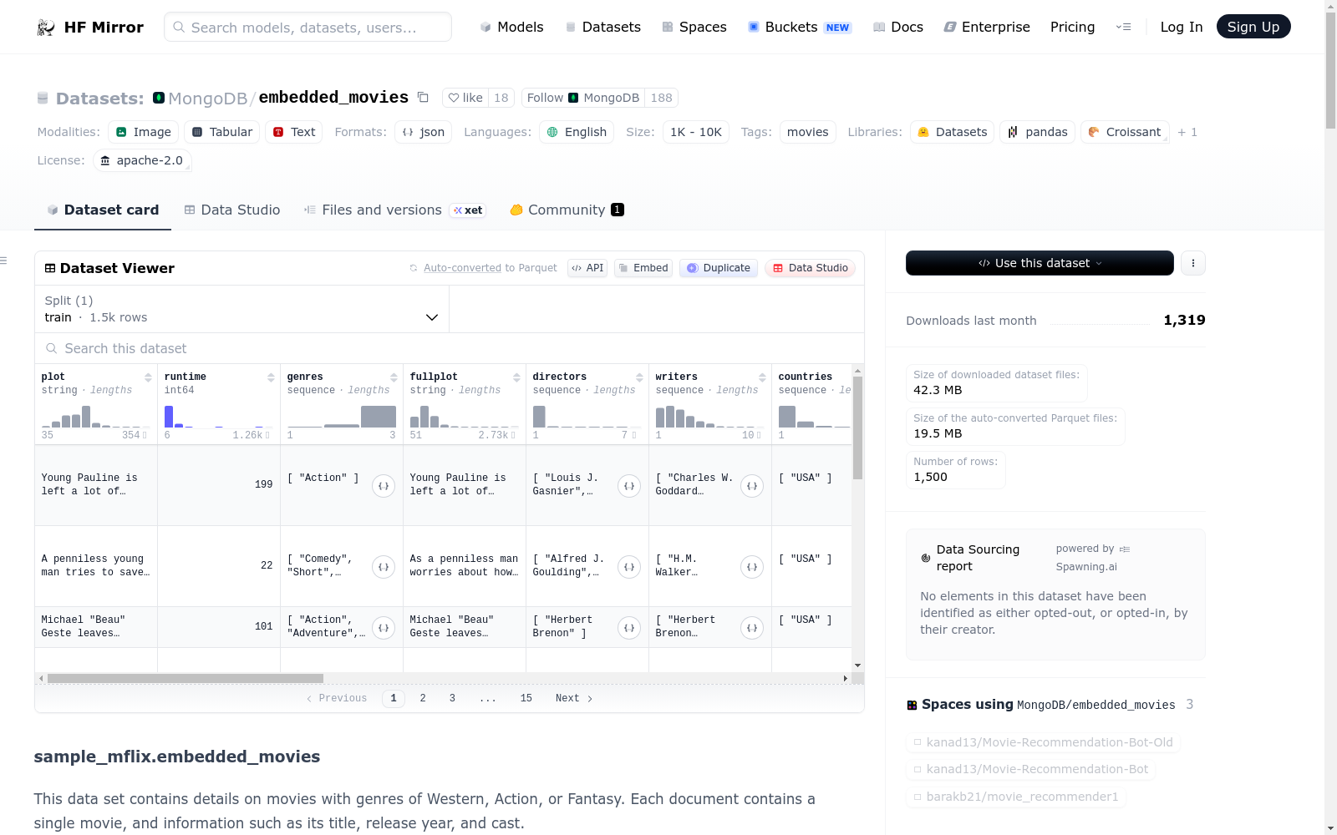Sort by the plot column
This screenshot has width=1337, height=835.
148,377
